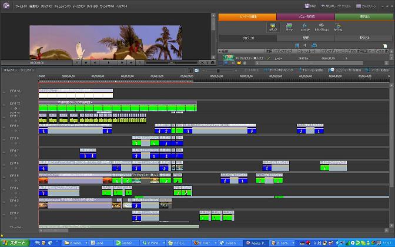
Task: Open the テーマ (Themes) panel icon
Action: pos(289,26)
